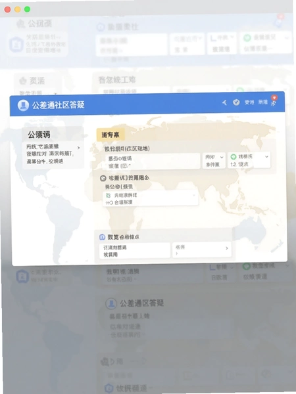Click the clock icon beside the middle section heading
Screen dimensions: 296x394
103,179
